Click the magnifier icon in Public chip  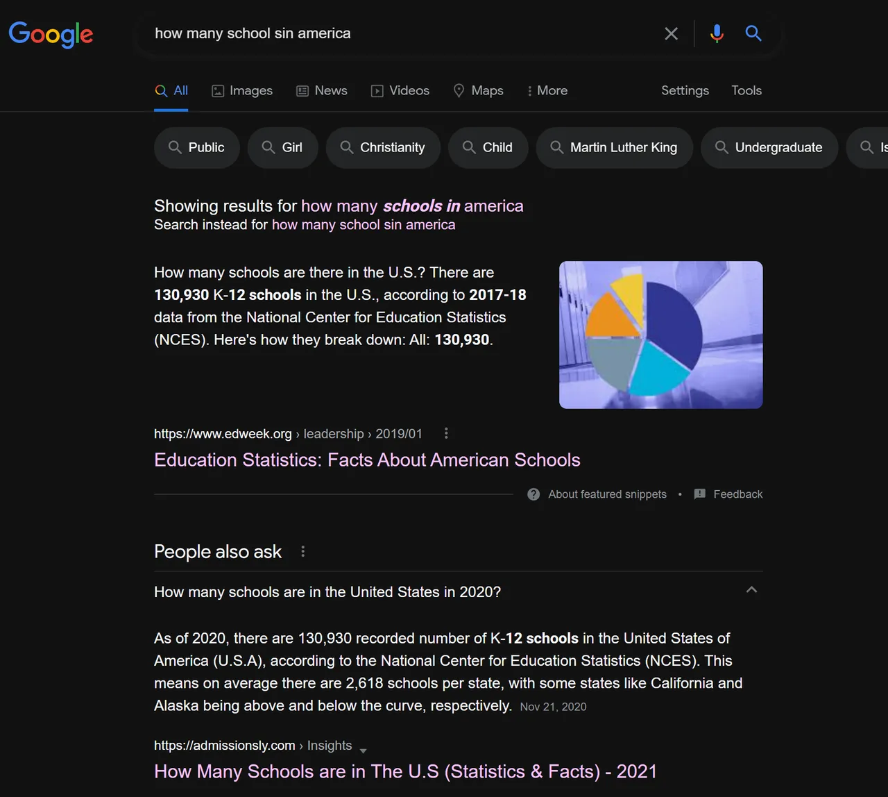tap(176, 147)
